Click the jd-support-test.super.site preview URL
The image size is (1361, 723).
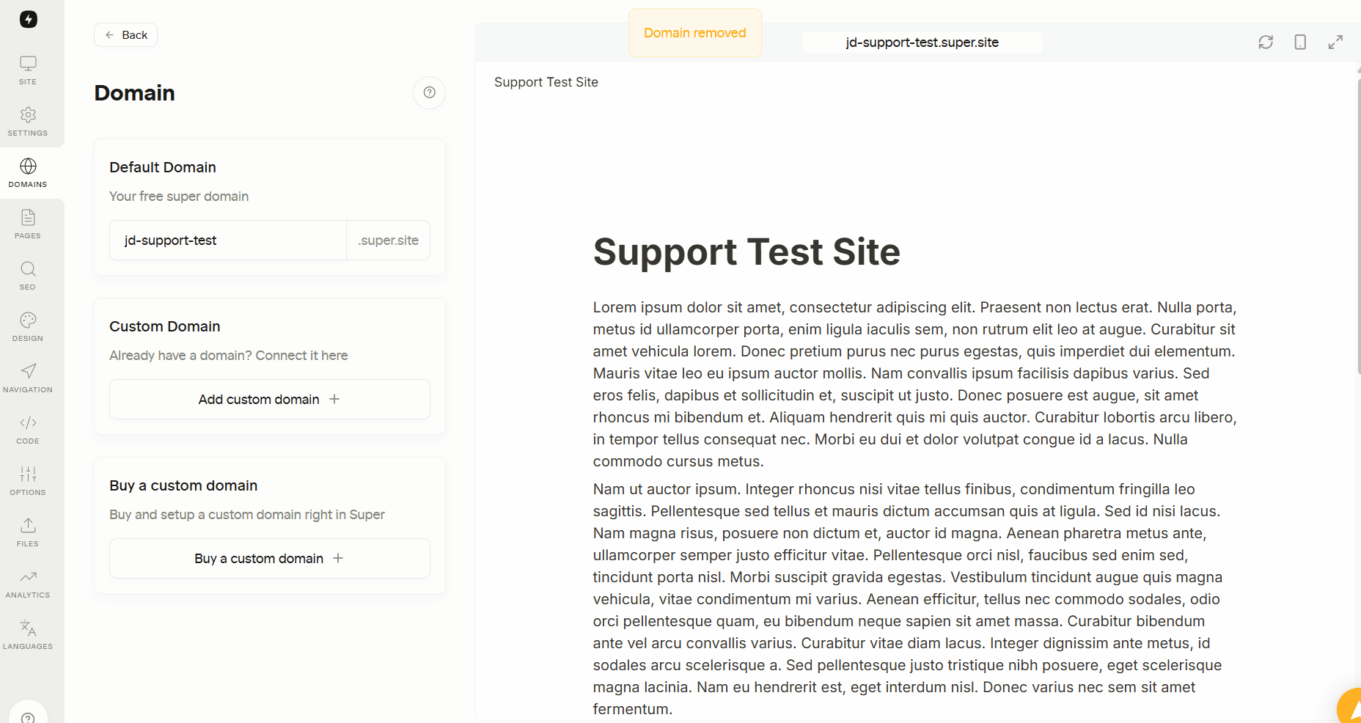pos(922,43)
